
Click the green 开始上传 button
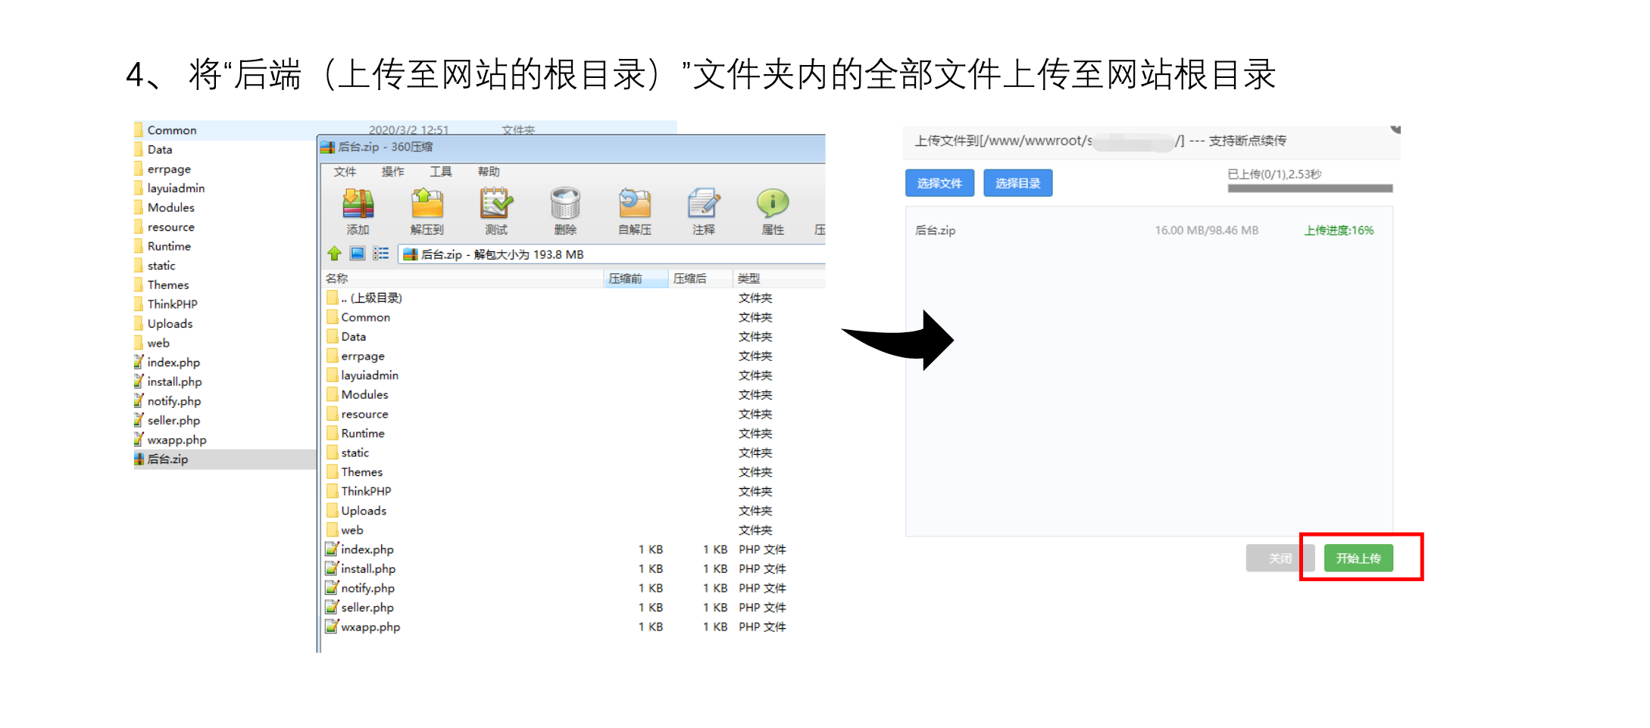1358,558
